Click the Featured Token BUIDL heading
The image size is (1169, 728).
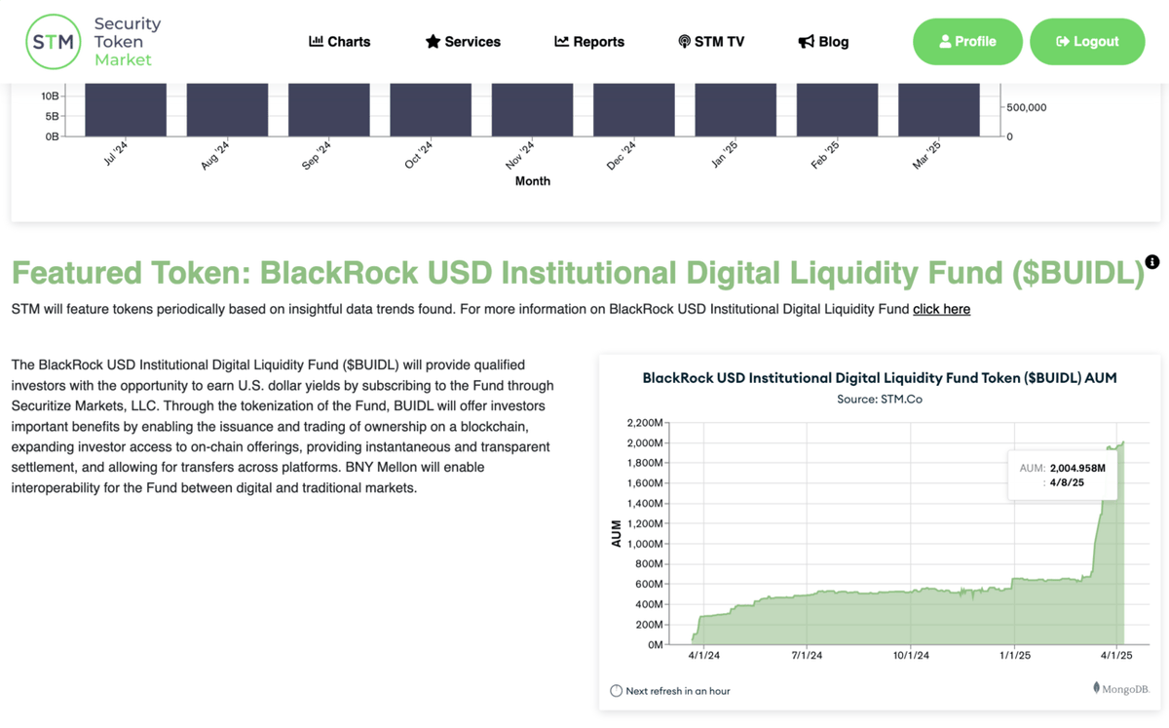point(578,273)
